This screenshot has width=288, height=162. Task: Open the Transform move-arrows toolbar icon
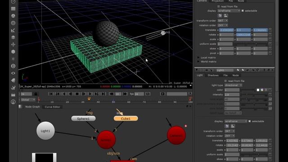[x=13, y=45]
